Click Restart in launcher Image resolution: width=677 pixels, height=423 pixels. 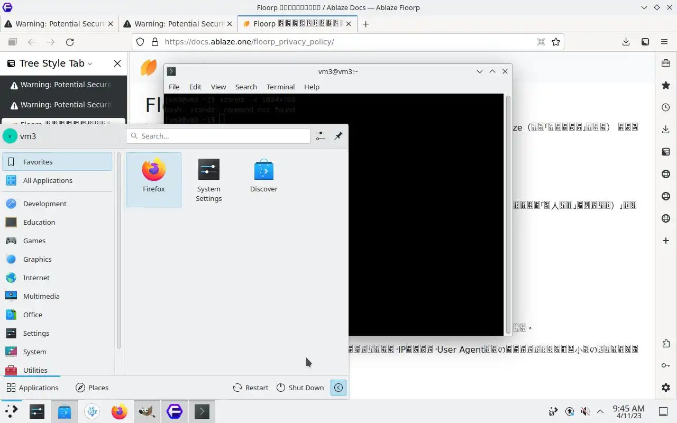[251, 388]
